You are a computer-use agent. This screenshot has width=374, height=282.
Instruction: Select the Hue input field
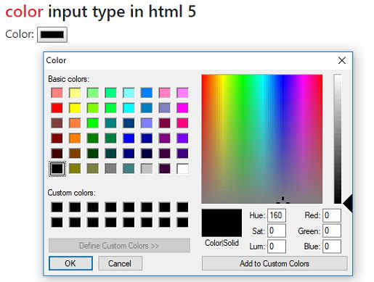pos(277,215)
